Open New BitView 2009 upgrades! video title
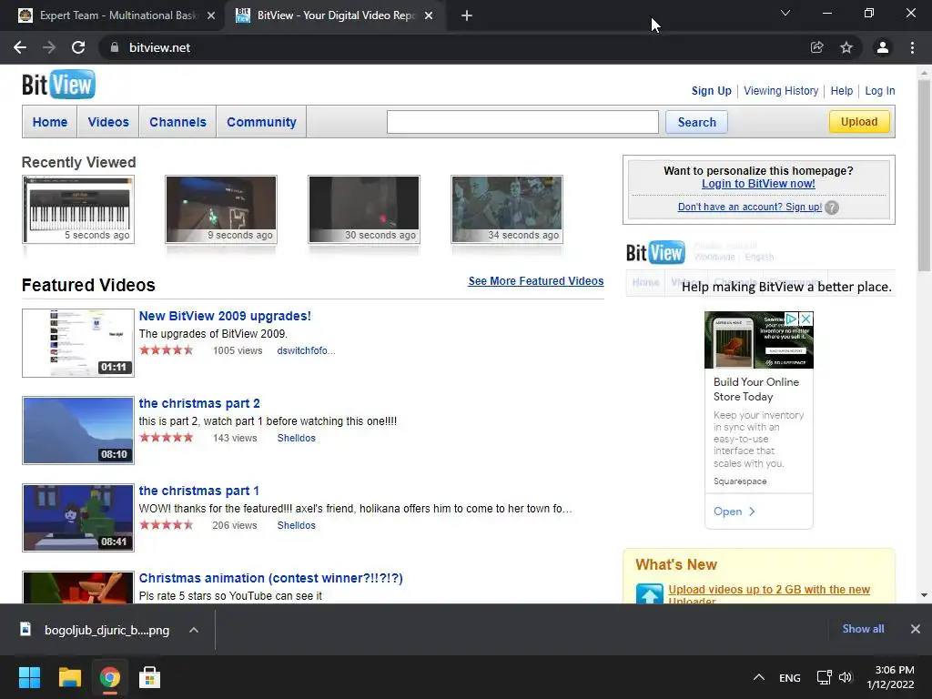This screenshot has height=699, width=932. point(225,316)
